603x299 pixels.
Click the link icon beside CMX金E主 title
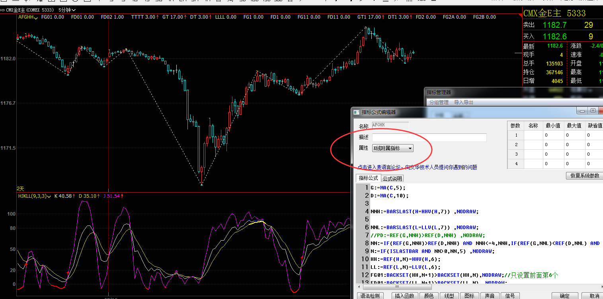pos(2,10)
